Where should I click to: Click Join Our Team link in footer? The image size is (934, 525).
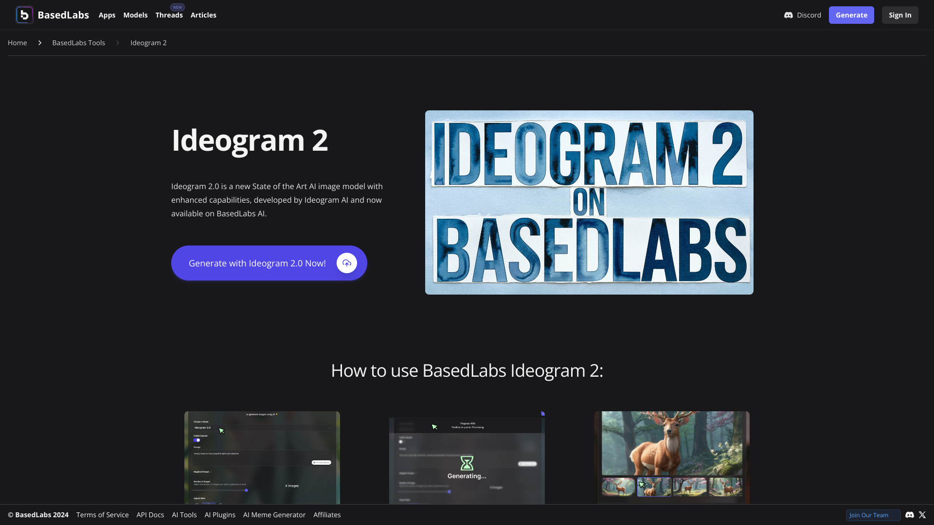tap(868, 515)
